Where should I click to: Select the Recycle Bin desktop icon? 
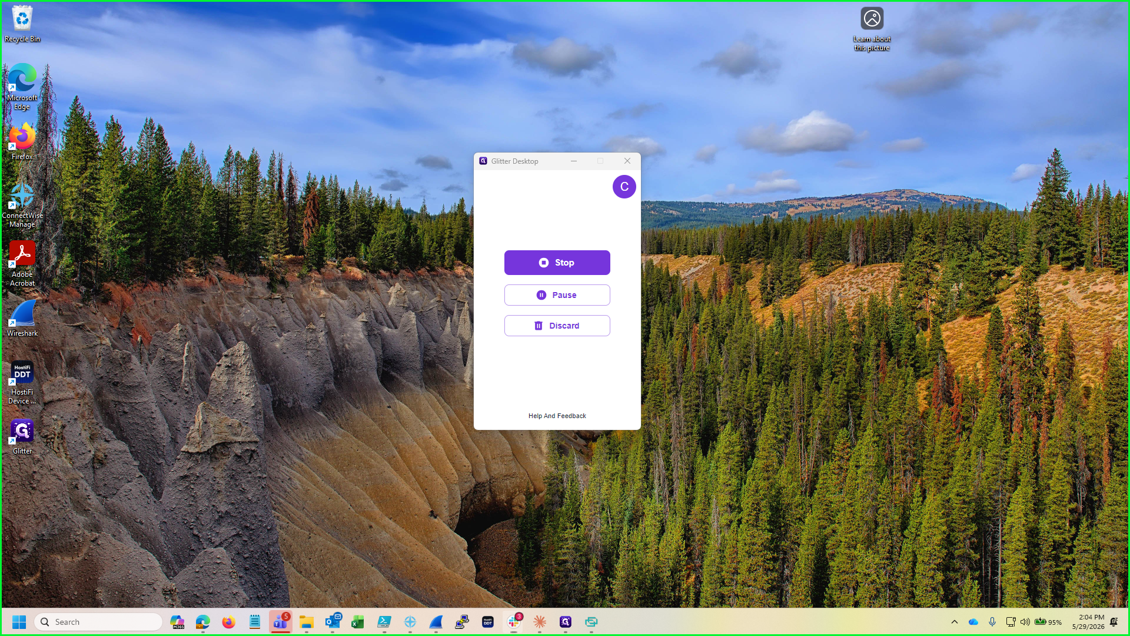(x=22, y=24)
